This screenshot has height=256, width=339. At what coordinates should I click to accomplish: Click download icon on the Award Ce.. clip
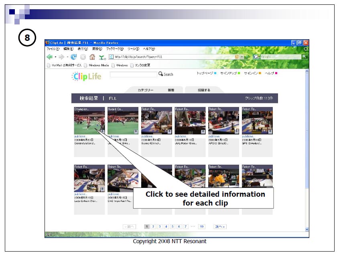click(x=136, y=131)
